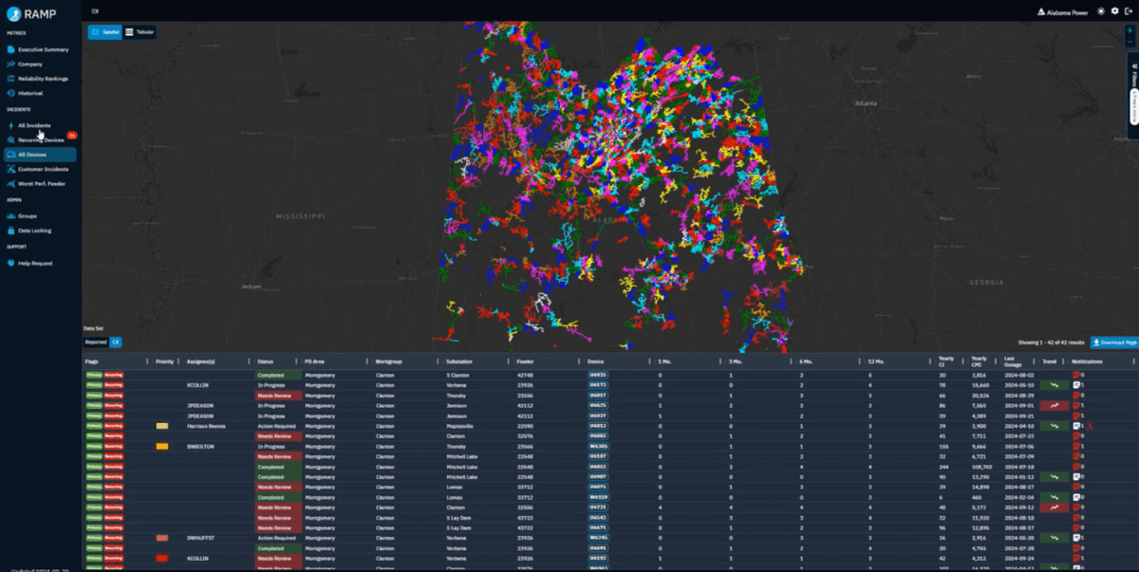
Task: Click the settings gear icon
Action: click(1114, 11)
